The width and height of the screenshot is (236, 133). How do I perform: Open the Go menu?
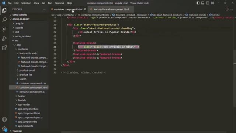[44, 3]
